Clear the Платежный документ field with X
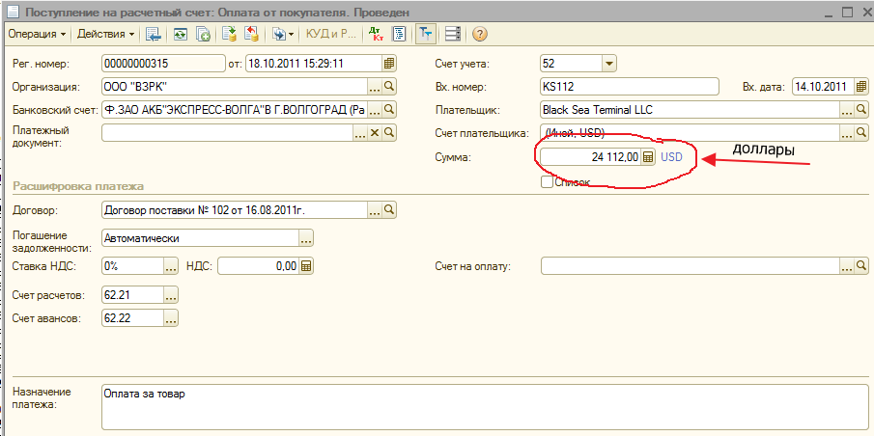 375,133
